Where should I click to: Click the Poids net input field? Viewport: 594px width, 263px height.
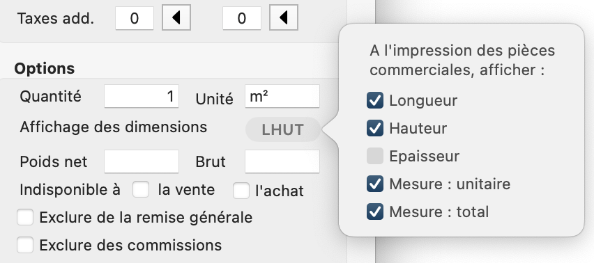(x=142, y=161)
